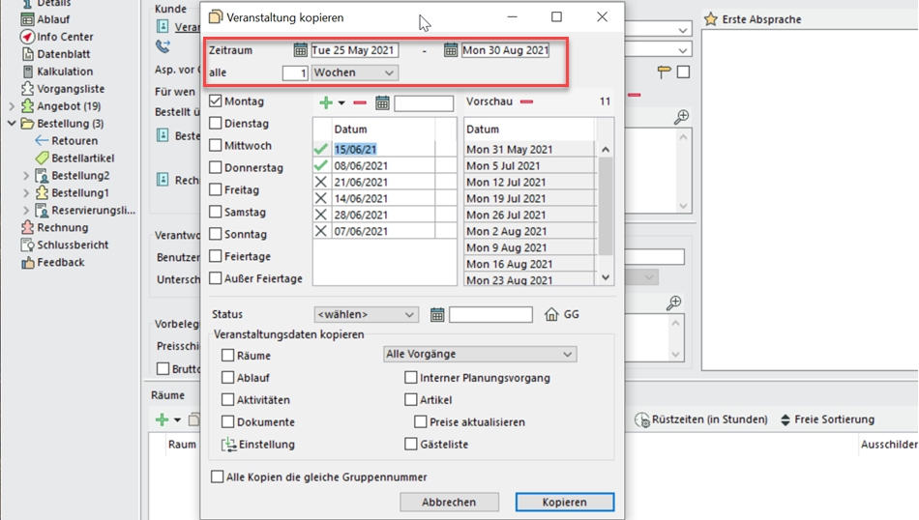Click the Kopieren button
Viewport: 919px width, 520px height.
point(564,502)
